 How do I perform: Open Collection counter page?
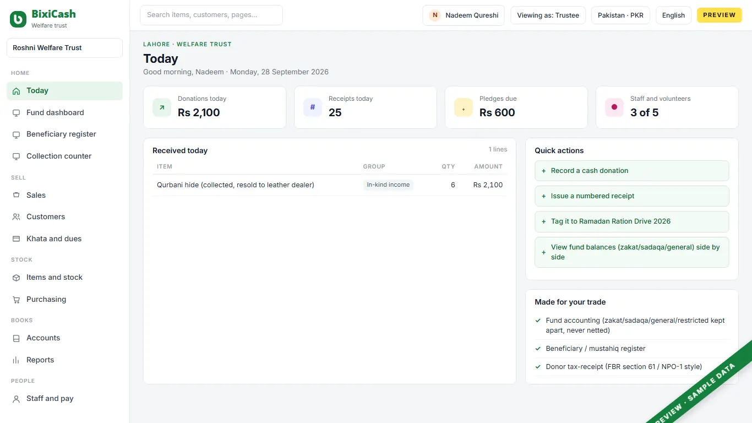coord(64,156)
